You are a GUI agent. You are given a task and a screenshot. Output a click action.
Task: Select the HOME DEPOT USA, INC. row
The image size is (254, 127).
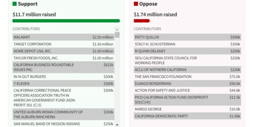tap(64, 51)
